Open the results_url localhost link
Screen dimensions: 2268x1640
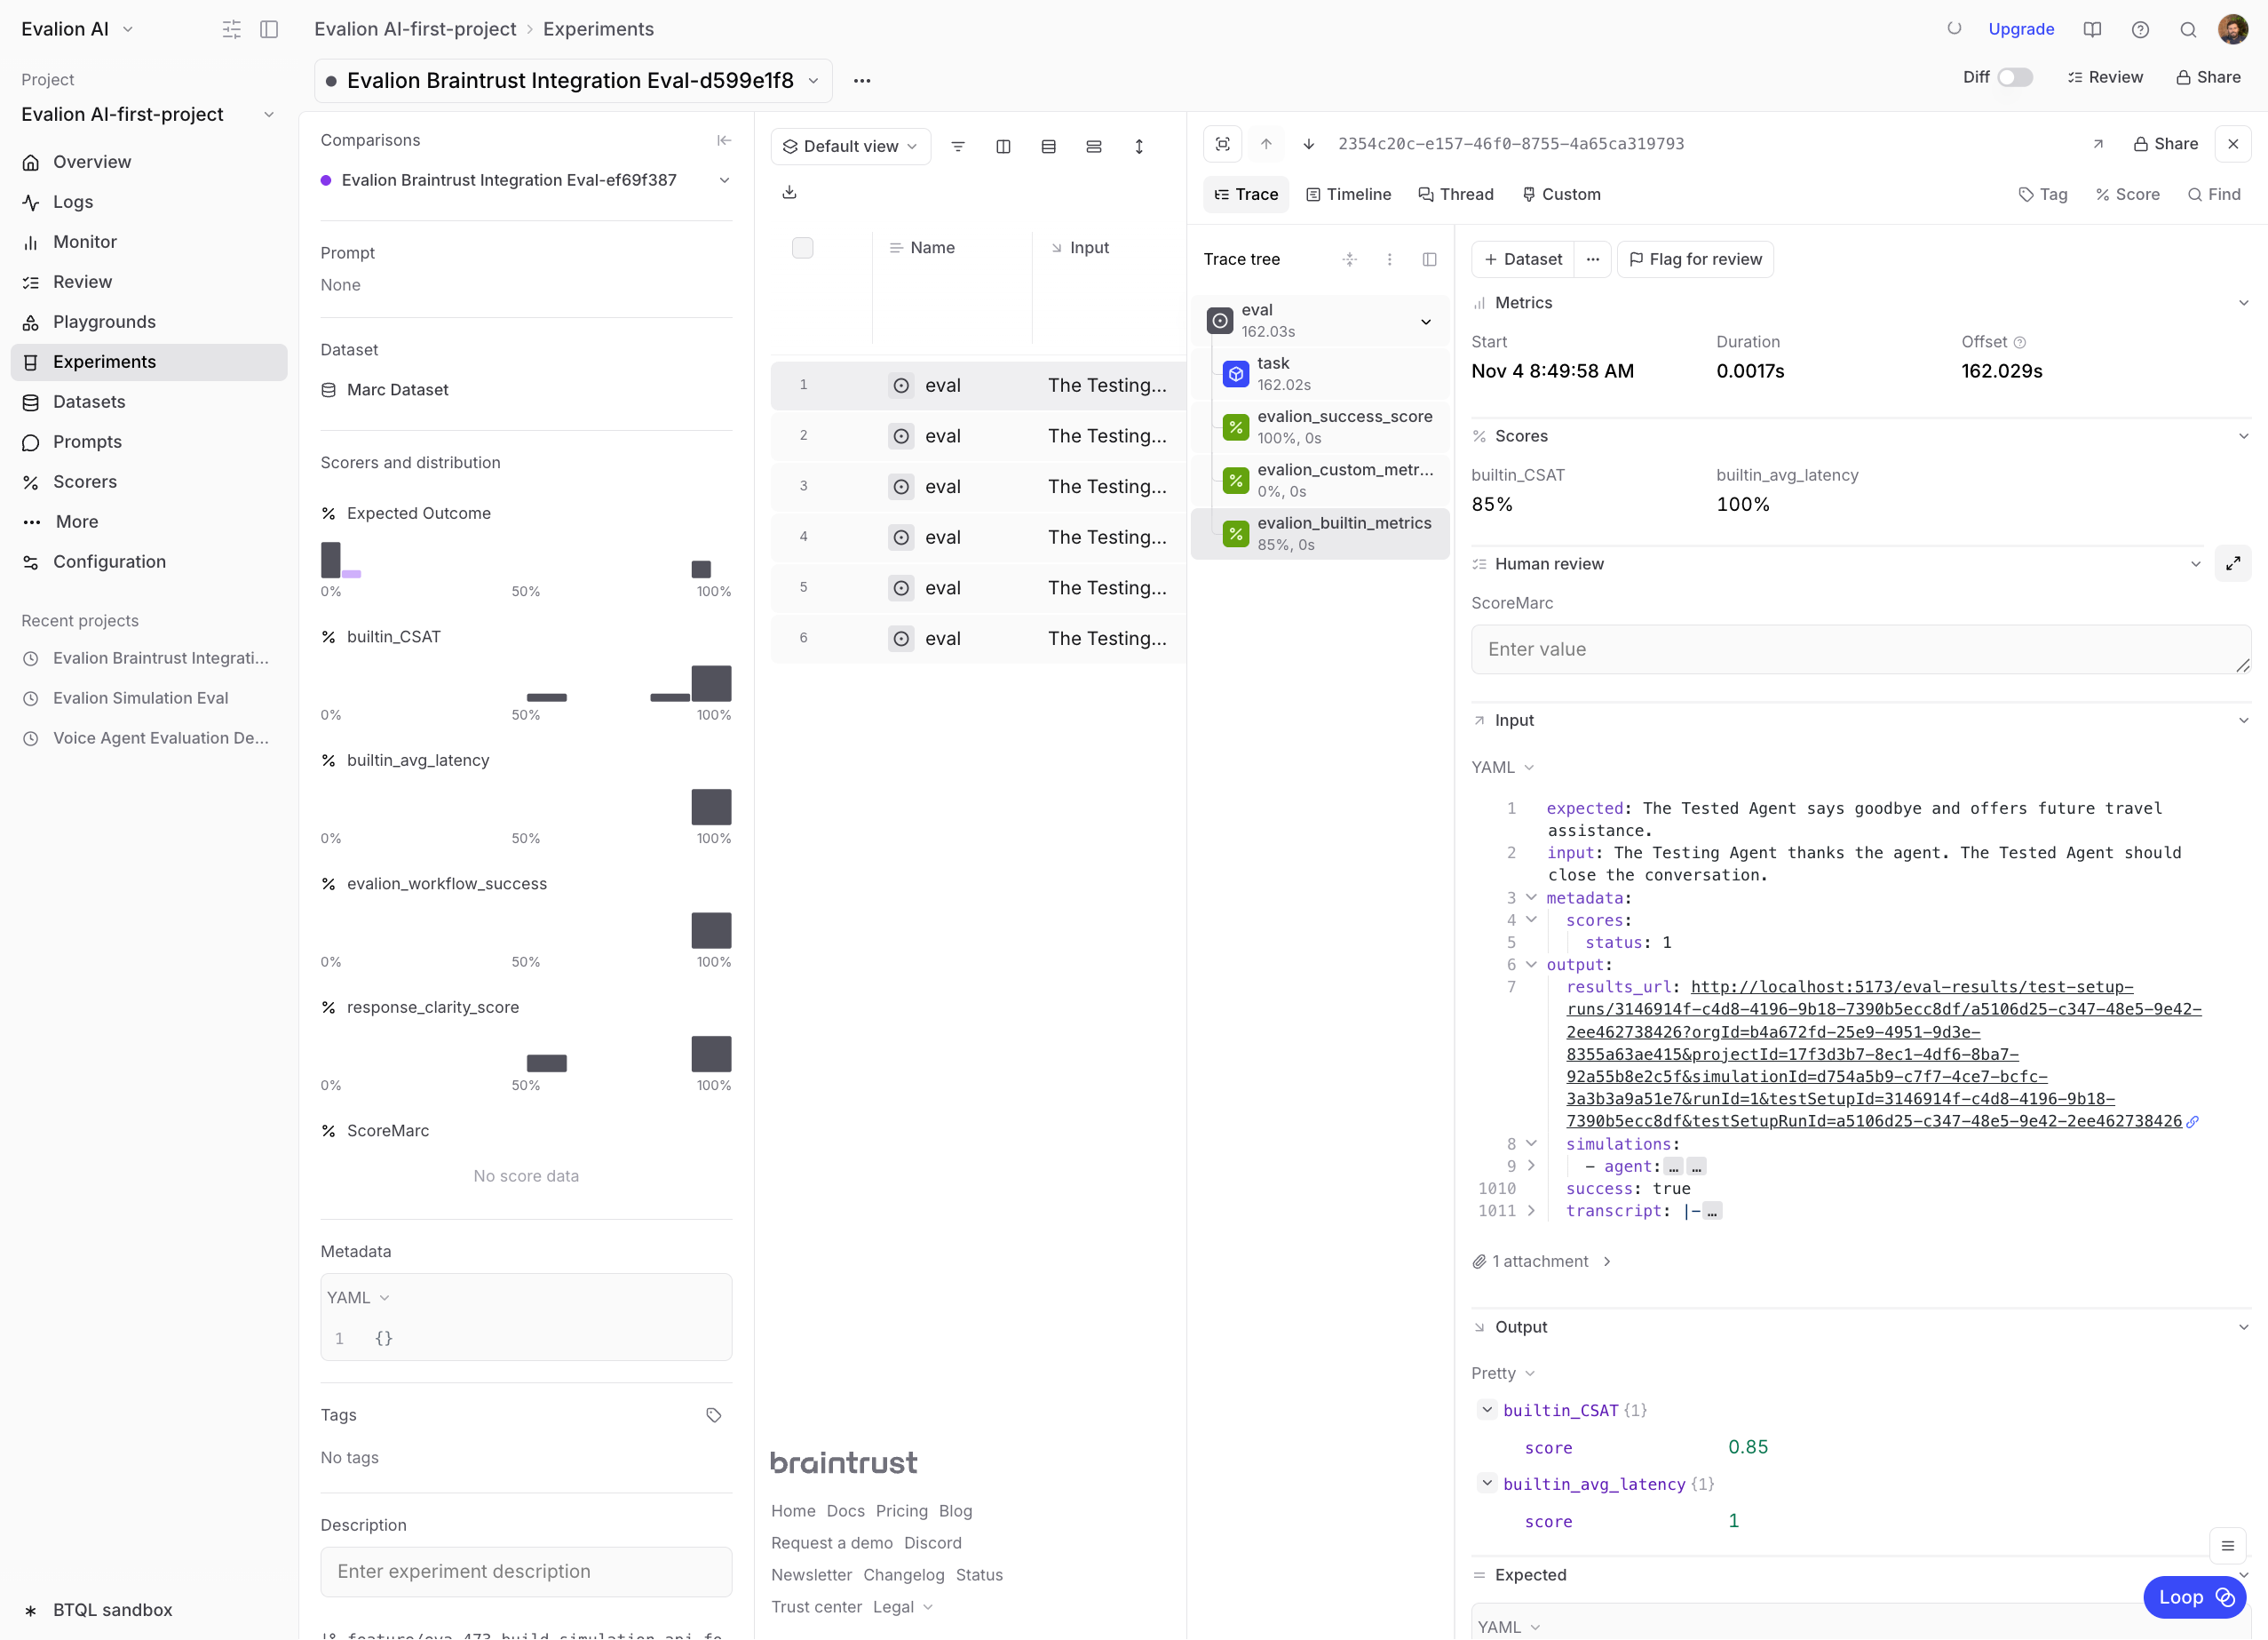pos(1884,1054)
